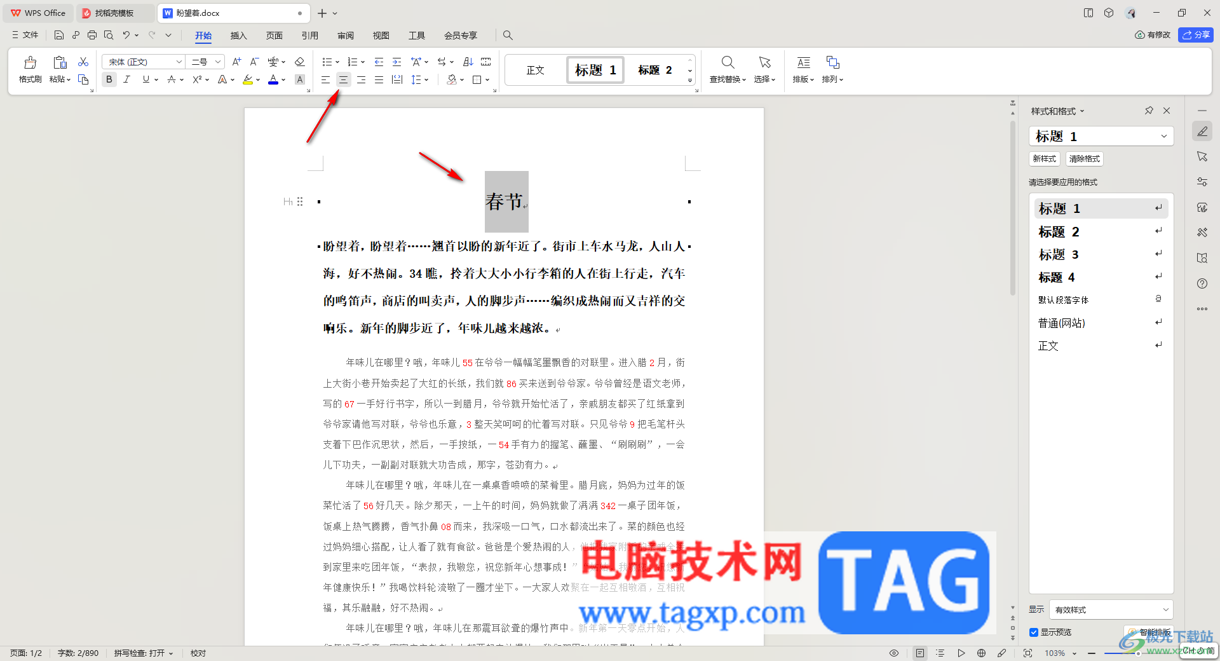1220x661 pixels.
Task: Open the zoom percentage 103% dropdown
Action: click(x=1074, y=653)
